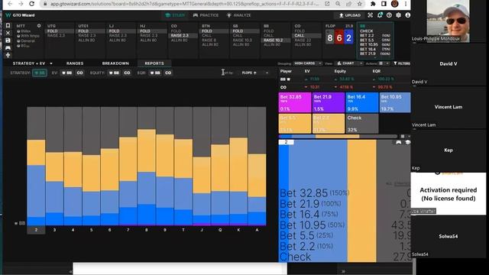This screenshot has width=489, height=275.
Task: Open the Breakdown tab
Action: [x=115, y=63]
